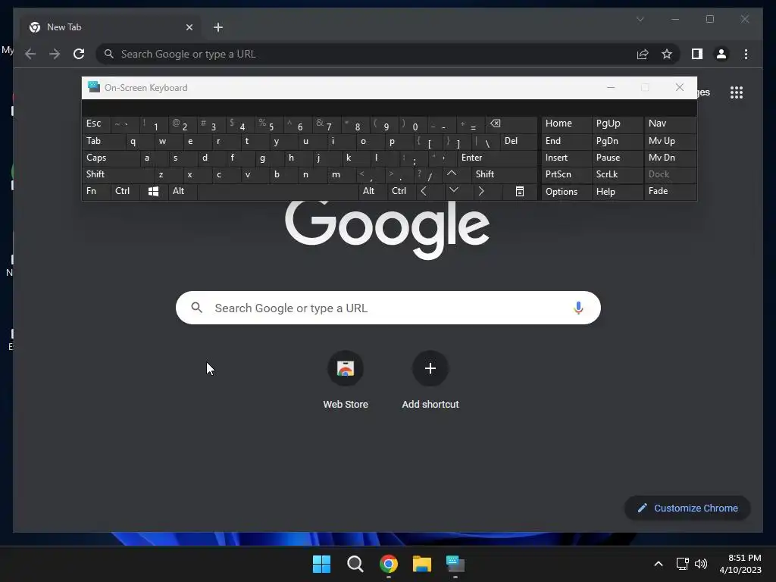Click Google search box on page

click(x=388, y=308)
